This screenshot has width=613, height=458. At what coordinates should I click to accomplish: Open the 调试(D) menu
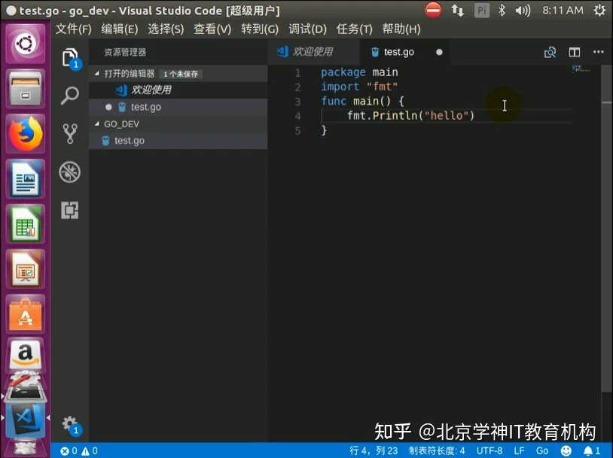307,29
